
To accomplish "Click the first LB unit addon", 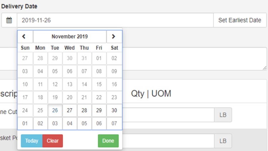I will click(223, 115).
